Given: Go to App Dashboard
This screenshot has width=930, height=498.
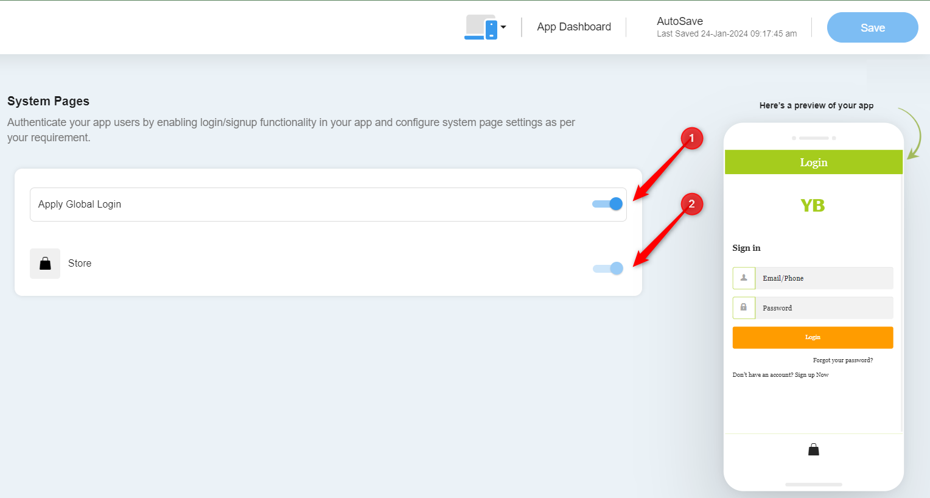Looking at the screenshot, I should (574, 27).
